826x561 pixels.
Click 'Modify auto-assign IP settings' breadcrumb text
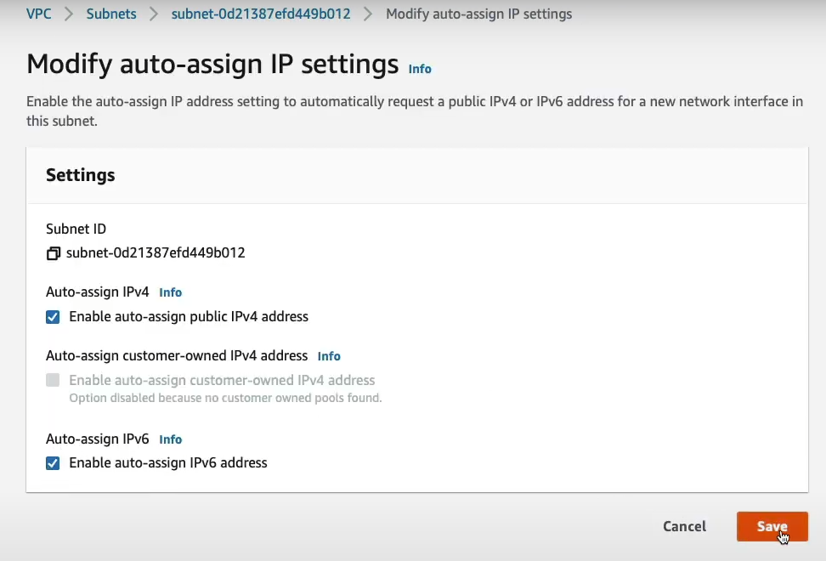pyautogui.click(x=478, y=14)
